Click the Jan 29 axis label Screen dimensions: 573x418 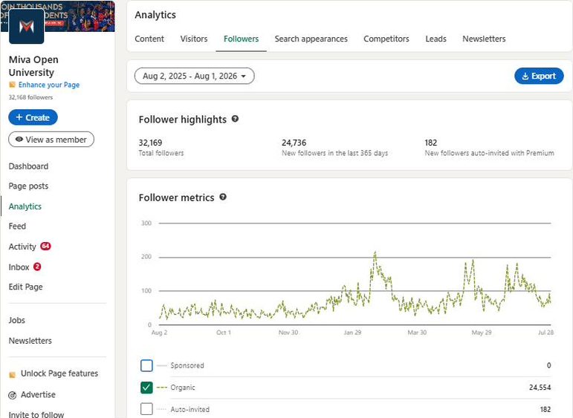point(352,332)
